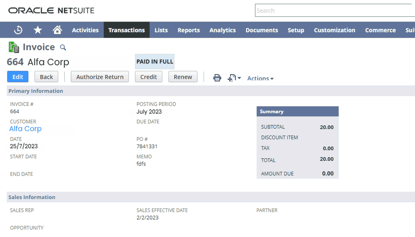Expand the Actions dropdown
This screenshot has width=415, height=237.
click(260, 78)
